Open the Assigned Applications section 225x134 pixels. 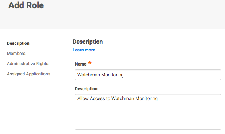(29, 74)
